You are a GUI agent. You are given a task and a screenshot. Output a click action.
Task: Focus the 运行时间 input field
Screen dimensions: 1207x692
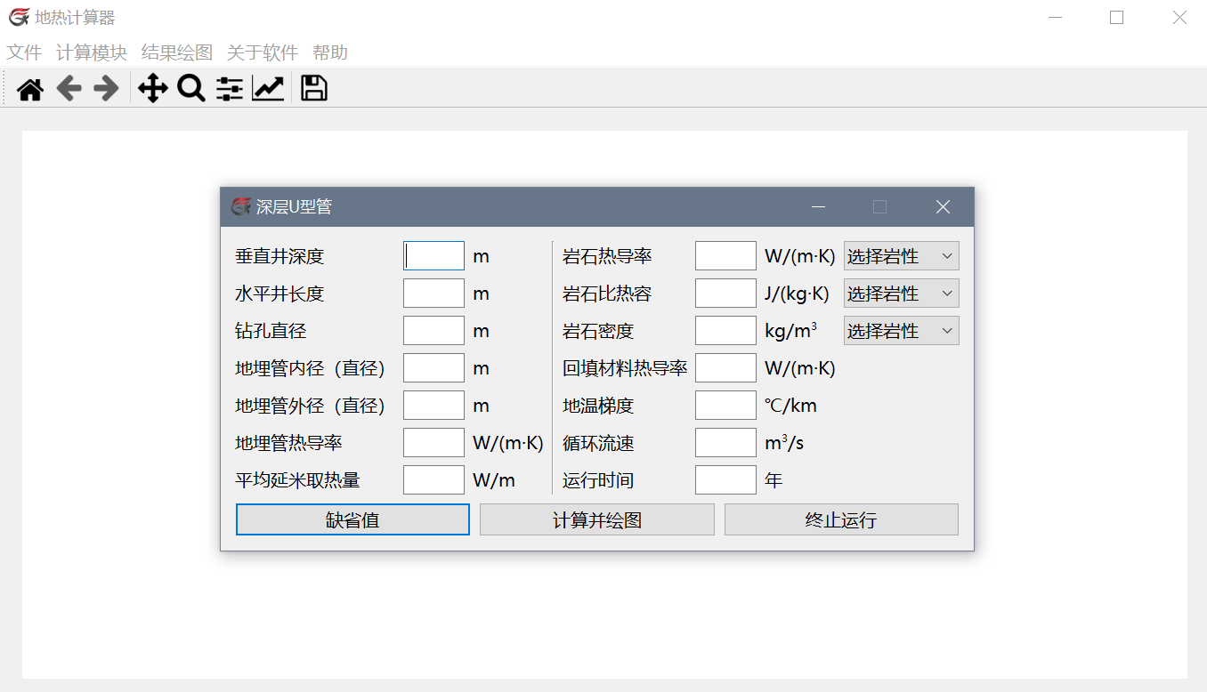click(725, 480)
